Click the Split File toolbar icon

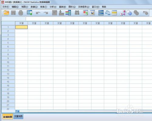pyautogui.click(x=101, y=13)
